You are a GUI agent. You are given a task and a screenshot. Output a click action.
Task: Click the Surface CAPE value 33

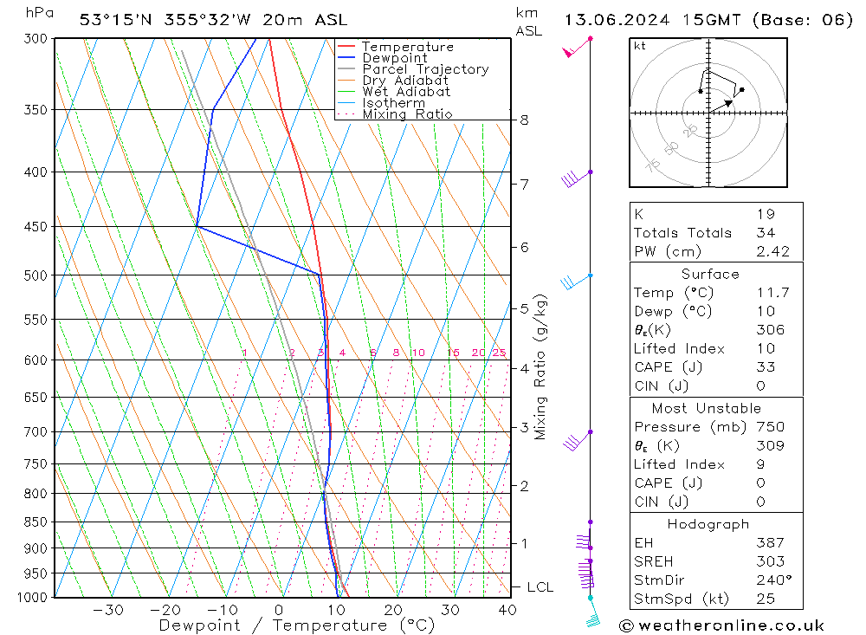pyautogui.click(x=766, y=367)
